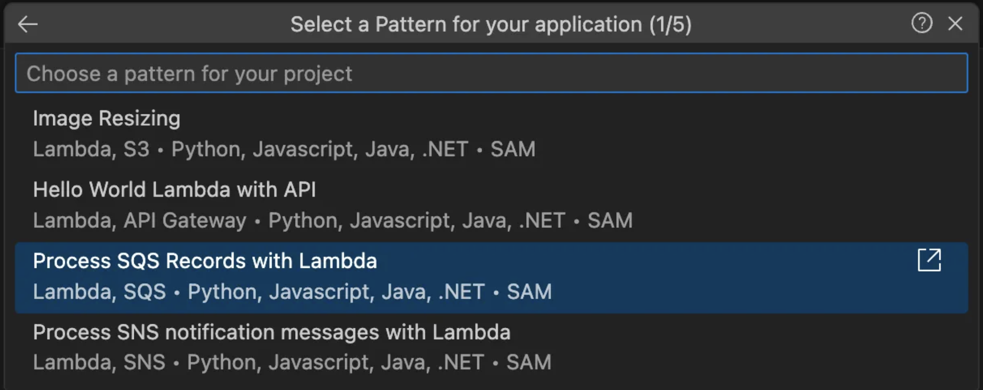Click the (1/5) step indicator in the title

(x=670, y=24)
